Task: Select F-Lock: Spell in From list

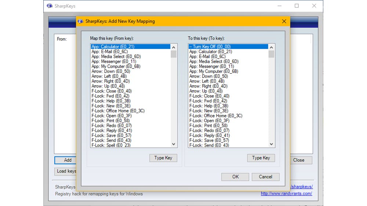Action: (x=131, y=145)
